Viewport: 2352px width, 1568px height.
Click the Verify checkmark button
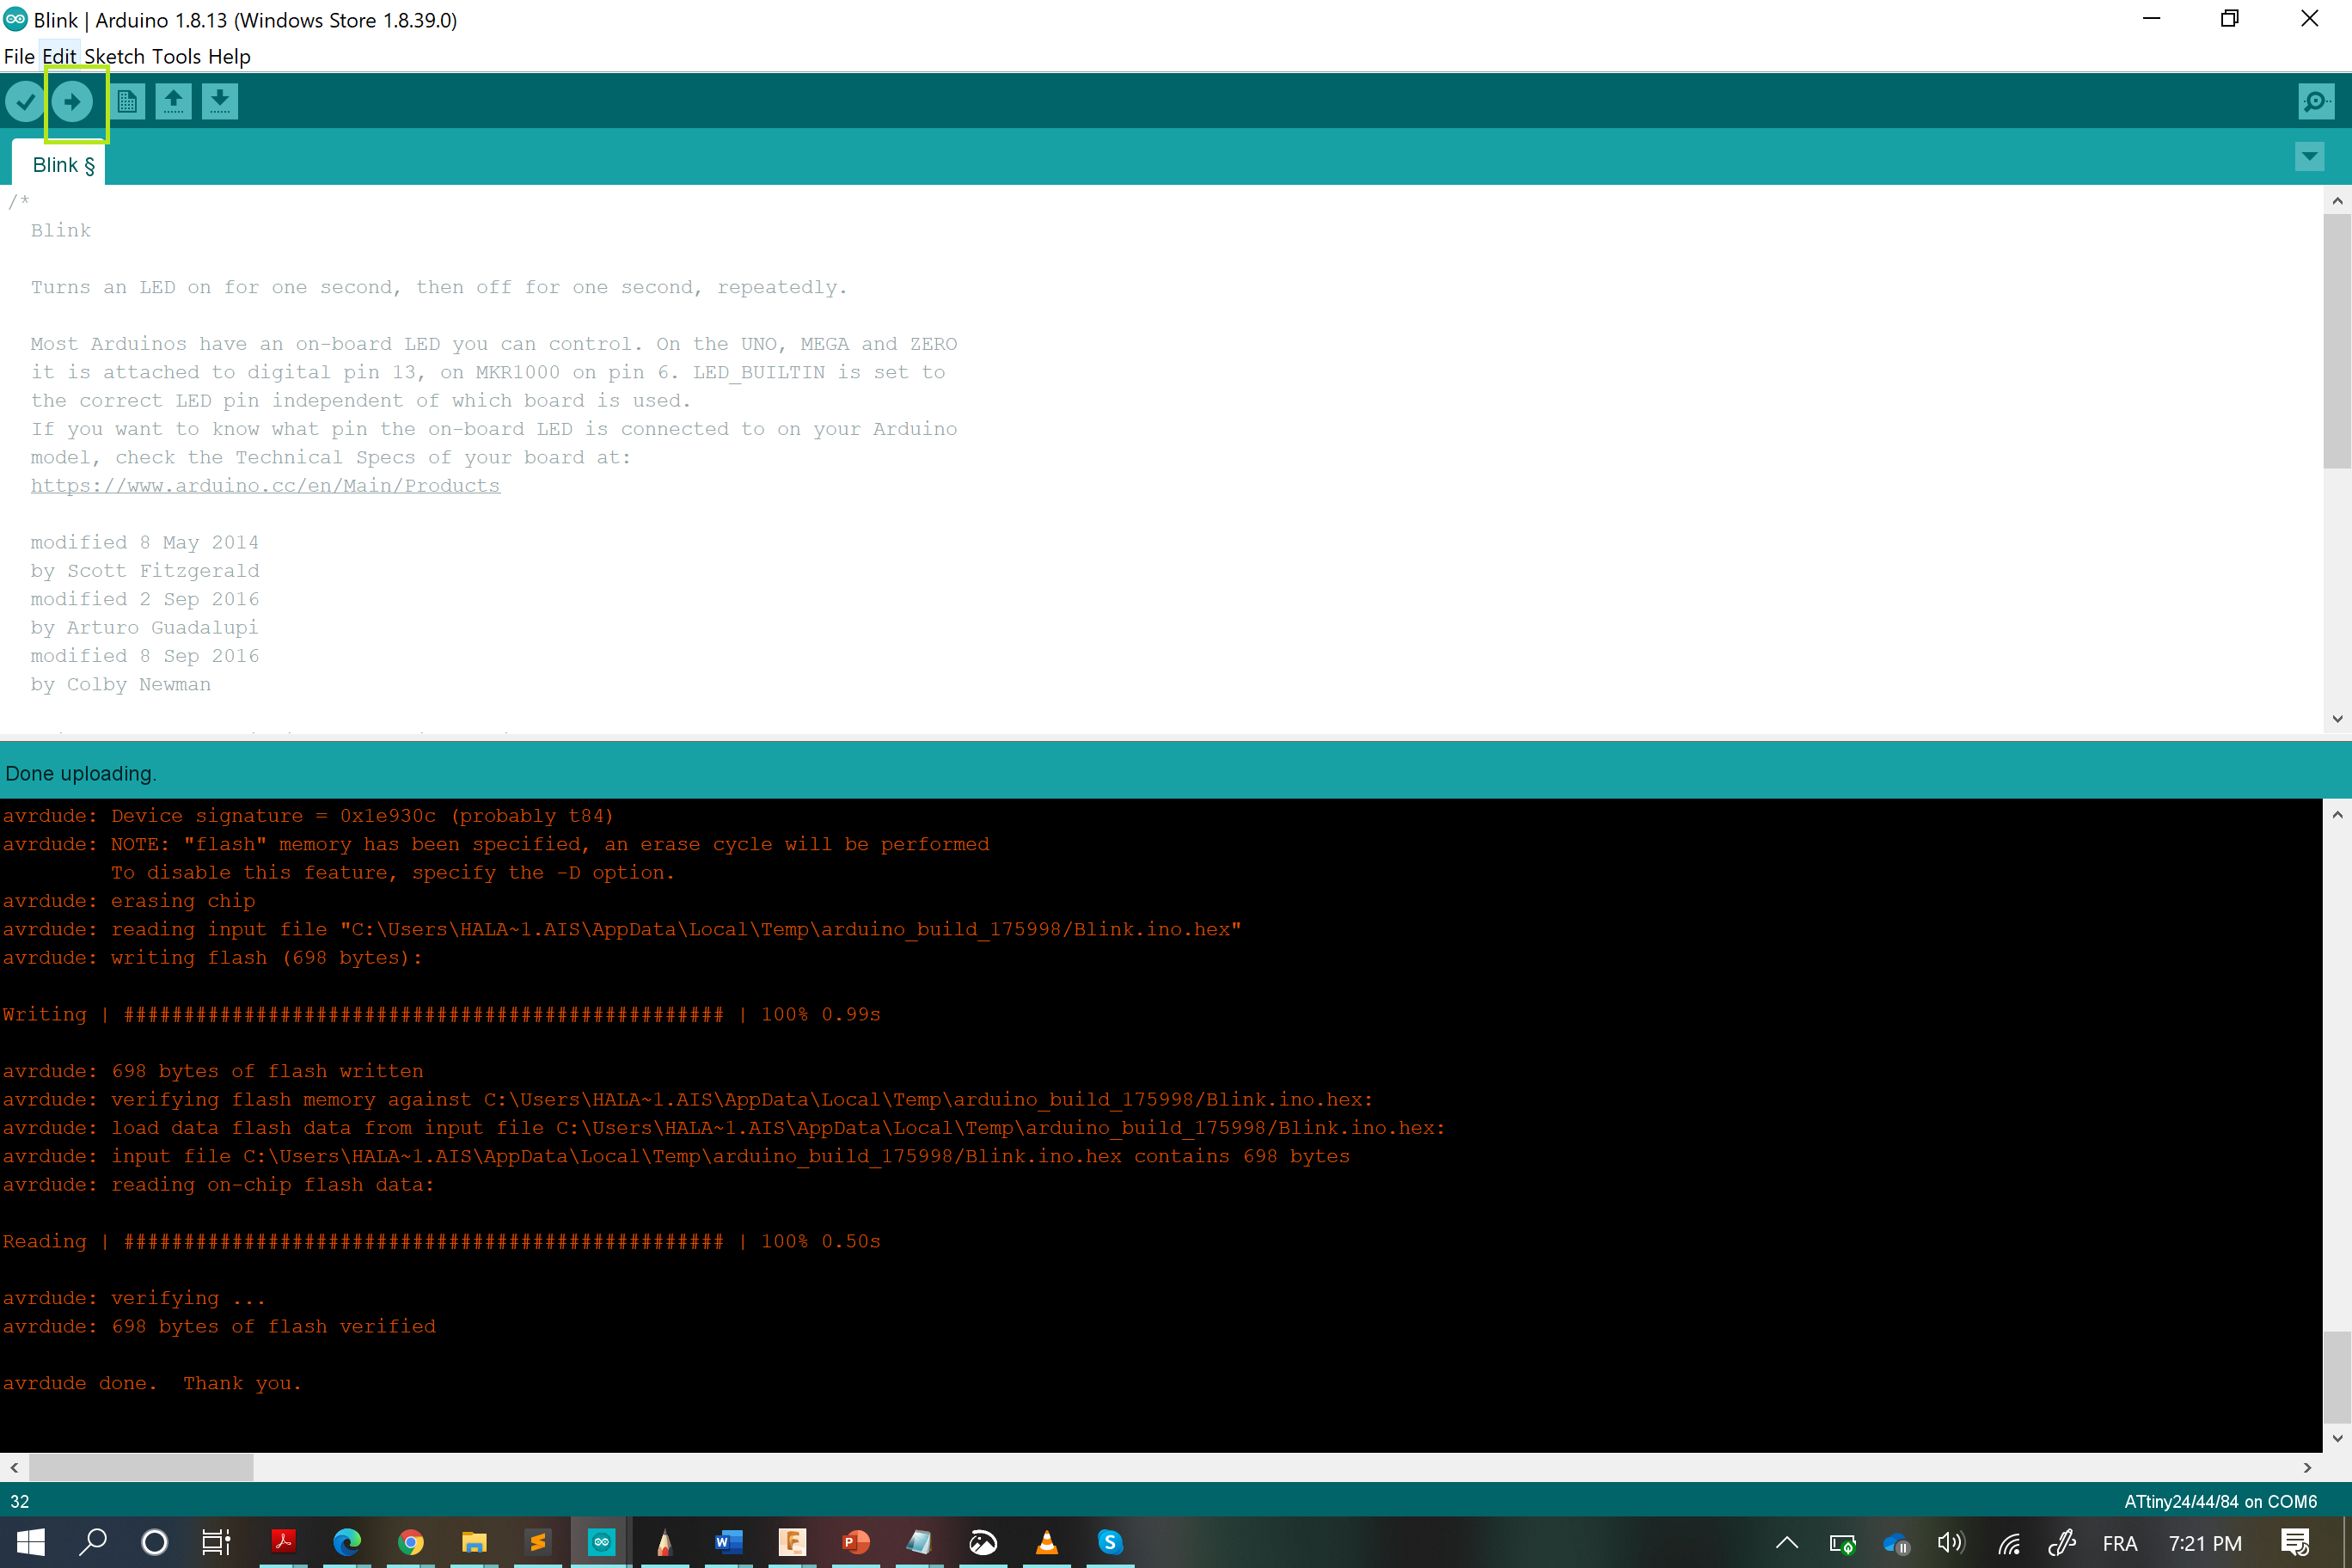[25, 101]
